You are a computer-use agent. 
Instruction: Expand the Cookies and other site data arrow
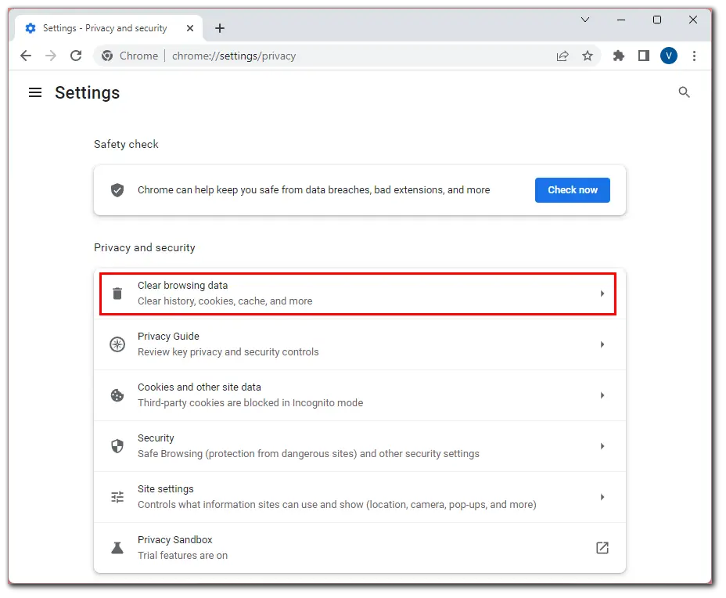pos(602,395)
